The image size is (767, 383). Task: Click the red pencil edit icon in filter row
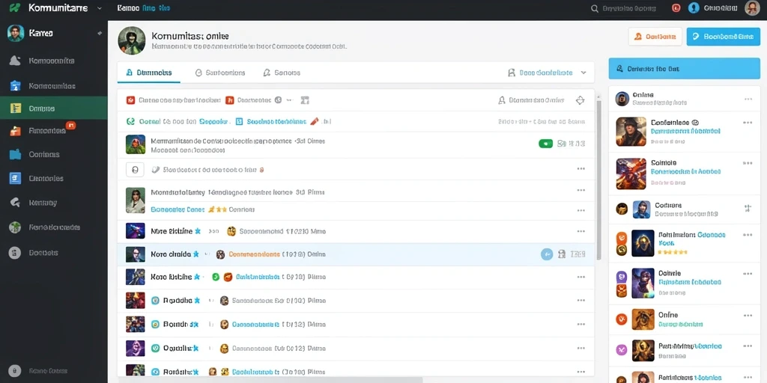coord(315,121)
